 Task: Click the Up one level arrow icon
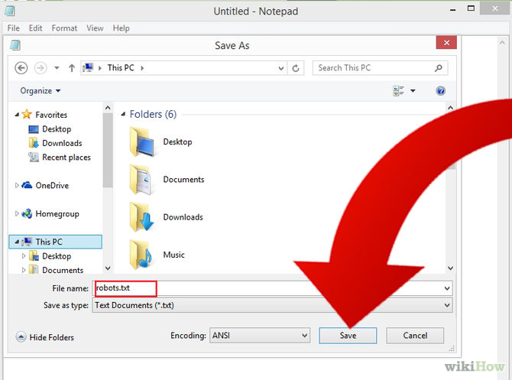(73, 68)
